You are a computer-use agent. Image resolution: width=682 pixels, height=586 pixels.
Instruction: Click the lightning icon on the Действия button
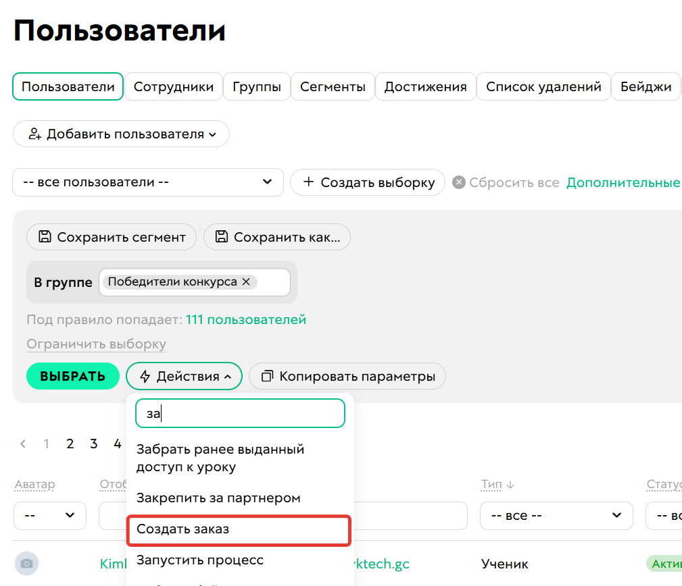tap(144, 376)
